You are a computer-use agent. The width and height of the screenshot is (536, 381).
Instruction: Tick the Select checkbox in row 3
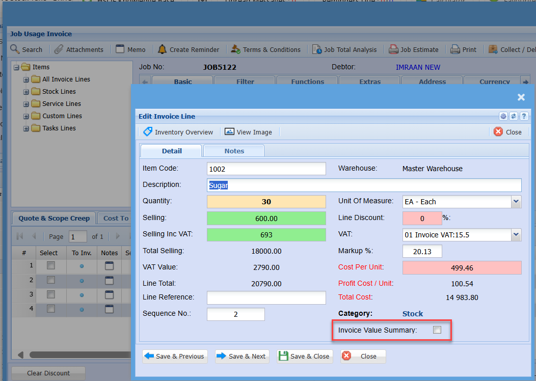pyautogui.click(x=51, y=294)
